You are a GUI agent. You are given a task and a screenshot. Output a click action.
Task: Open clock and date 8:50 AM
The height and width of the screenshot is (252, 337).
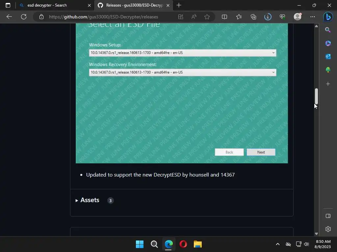point(323,244)
